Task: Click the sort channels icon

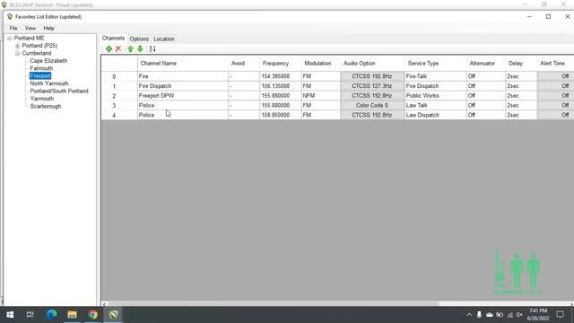Action: (152, 48)
